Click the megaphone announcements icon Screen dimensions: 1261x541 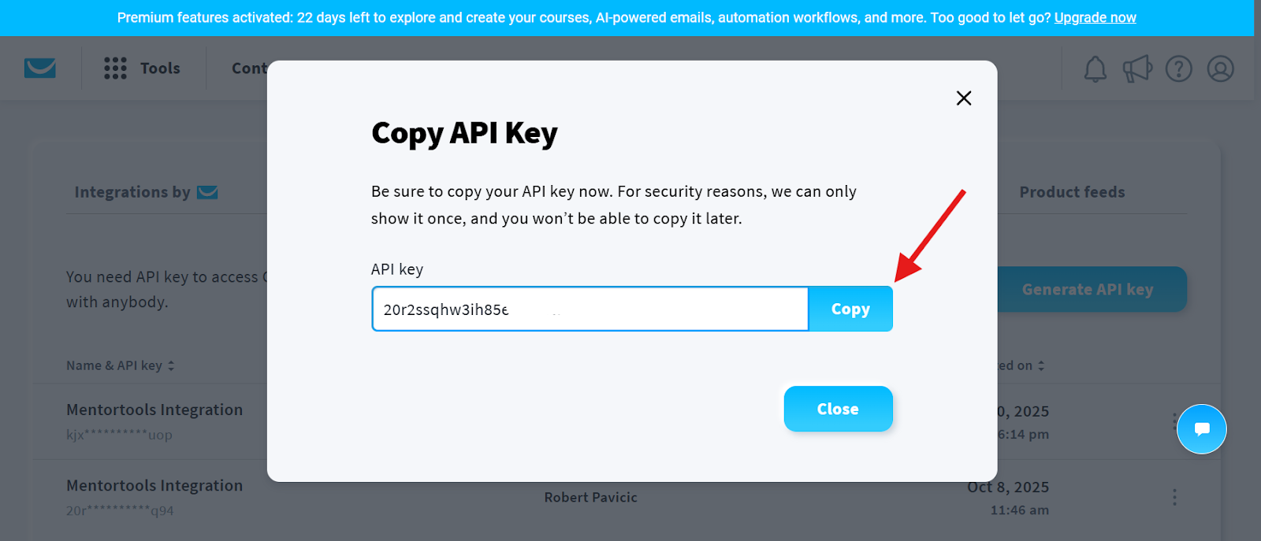pos(1137,69)
